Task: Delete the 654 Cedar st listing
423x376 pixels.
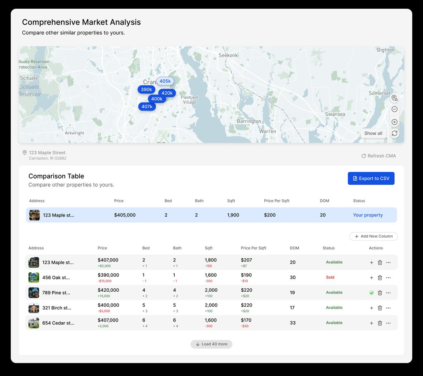Action: tap(380, 323)
